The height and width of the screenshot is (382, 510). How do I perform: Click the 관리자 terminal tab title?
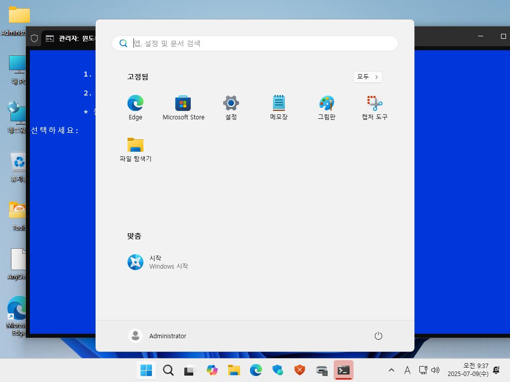[x=77, y=39]
